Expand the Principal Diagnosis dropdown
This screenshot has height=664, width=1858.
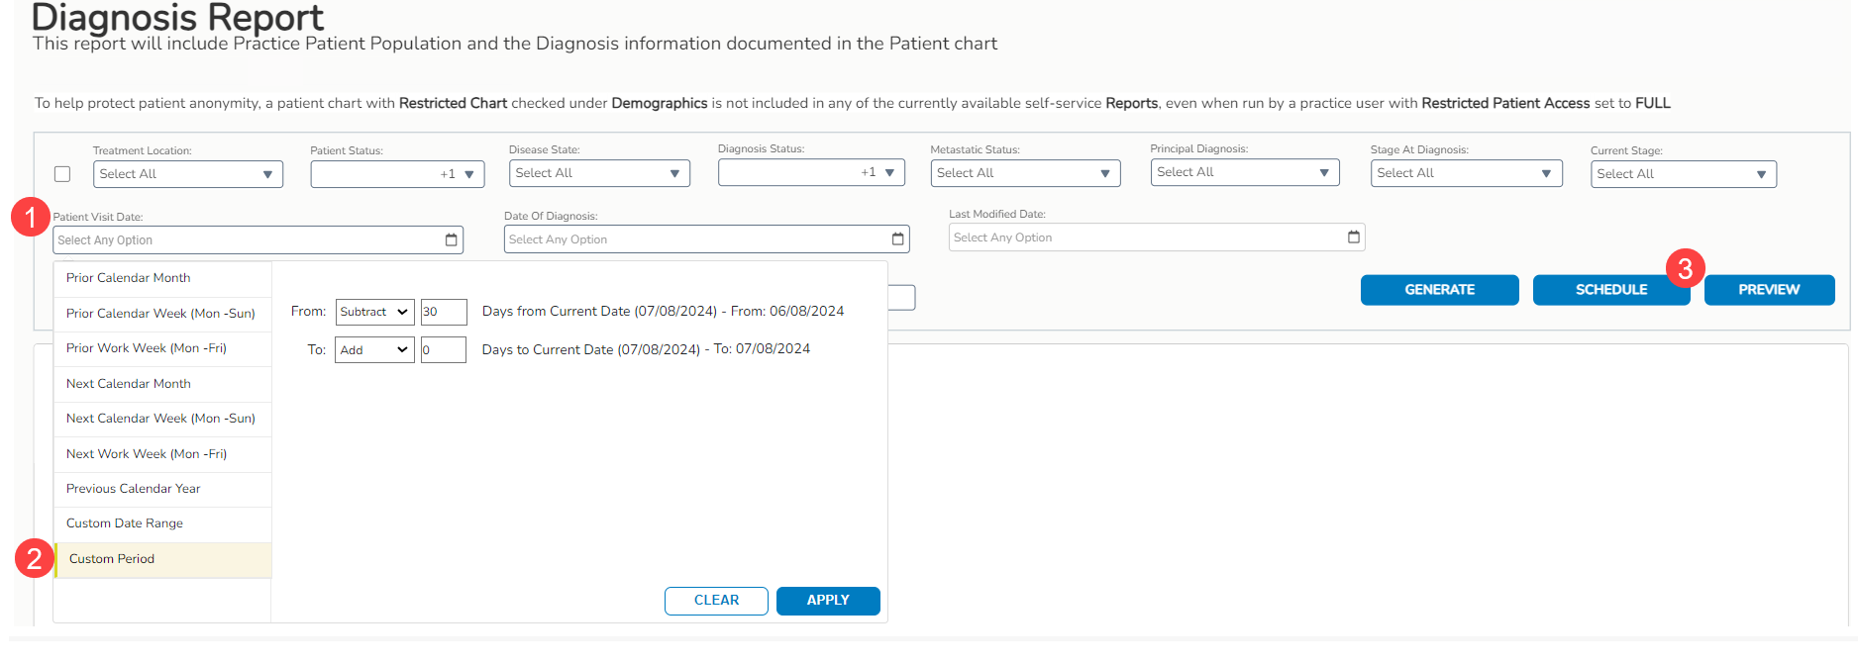tap(1244, 172)
